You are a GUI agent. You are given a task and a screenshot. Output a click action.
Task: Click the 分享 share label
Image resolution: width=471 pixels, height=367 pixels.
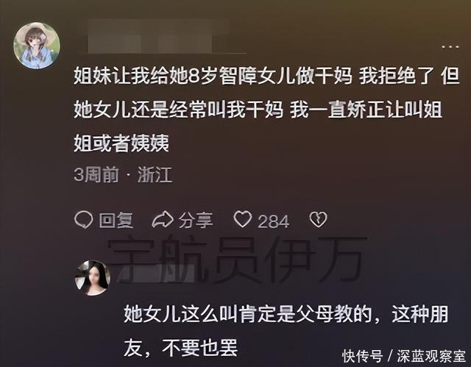click(x=196, y=220)
